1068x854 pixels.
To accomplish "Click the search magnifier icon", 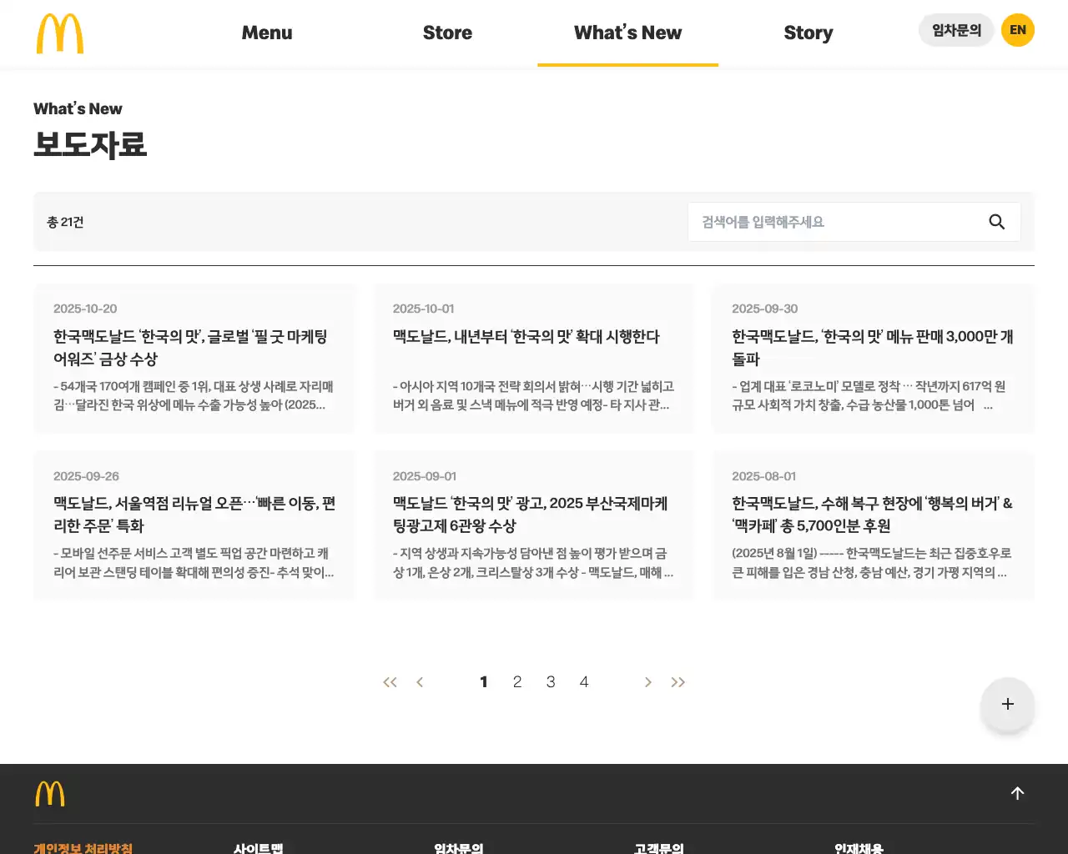I will [996, 222].
